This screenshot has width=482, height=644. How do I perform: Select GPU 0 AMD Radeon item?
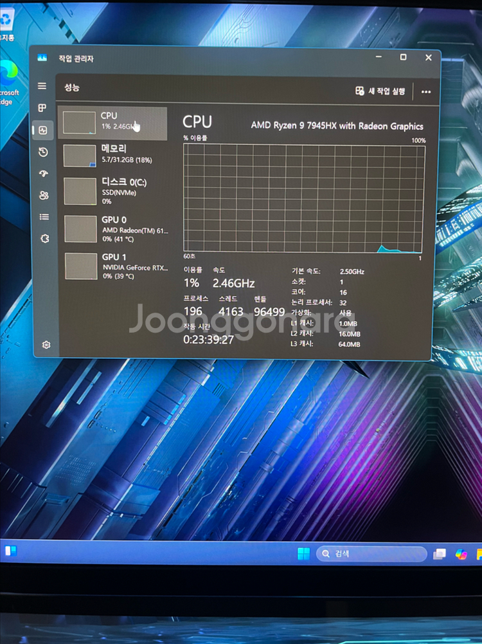115,229
